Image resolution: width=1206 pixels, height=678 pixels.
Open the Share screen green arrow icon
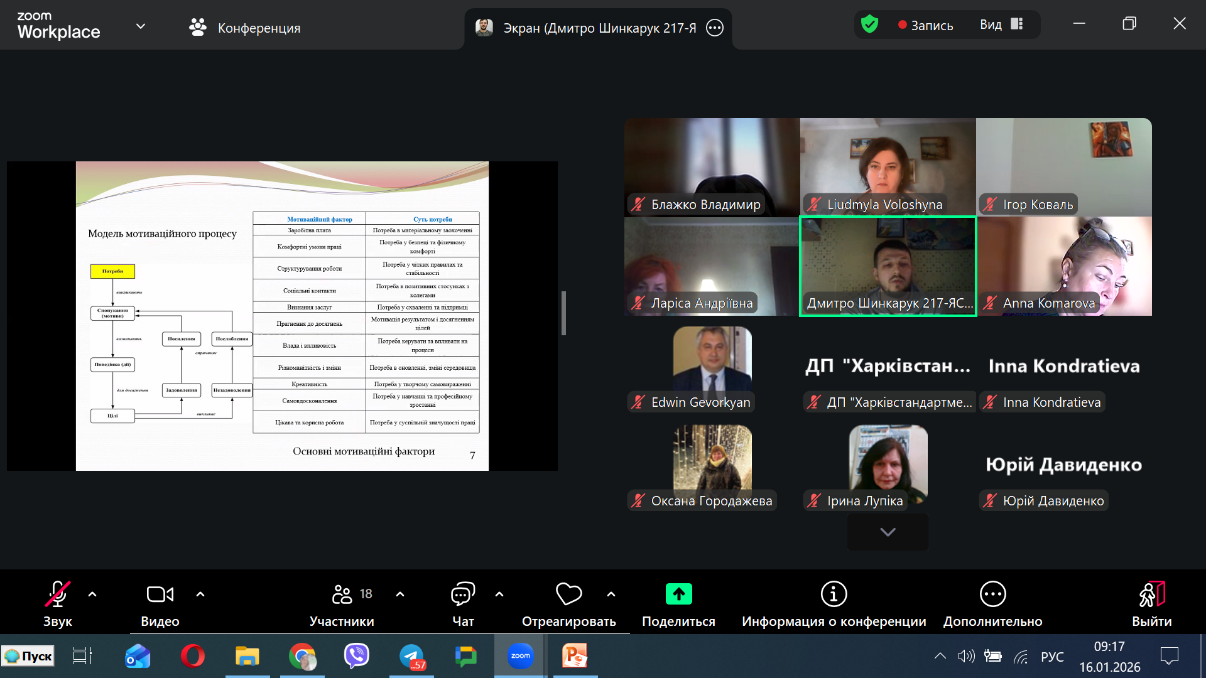point(678,594)
